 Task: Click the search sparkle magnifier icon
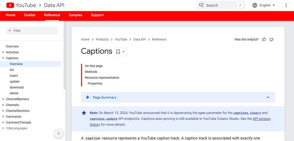(x=201, y=5)
